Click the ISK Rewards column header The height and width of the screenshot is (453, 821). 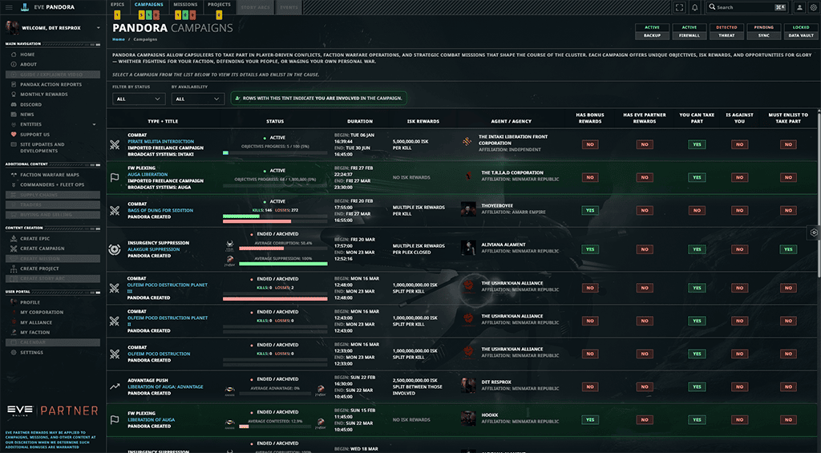(x=423, y=122)
